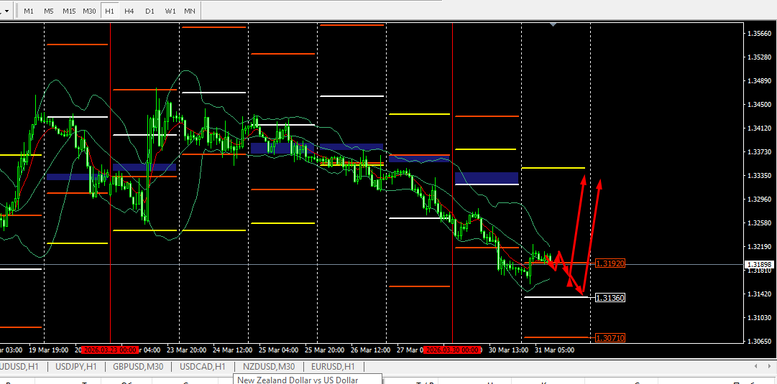Click the 31 Mar 05:00 time label
Screen dimensions: 777x384
point(554,350)
